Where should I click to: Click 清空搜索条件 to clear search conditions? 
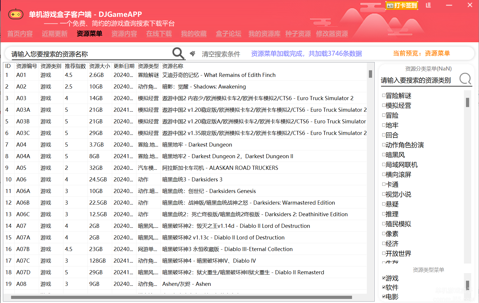tap(221, 54)
